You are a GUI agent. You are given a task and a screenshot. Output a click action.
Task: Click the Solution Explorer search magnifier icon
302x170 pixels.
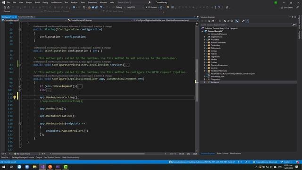(294, 25)
